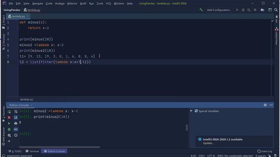Toggle tool window quick-access icon bottom-left
Viewport: 280px width, 157px height.
click(3, 156)
